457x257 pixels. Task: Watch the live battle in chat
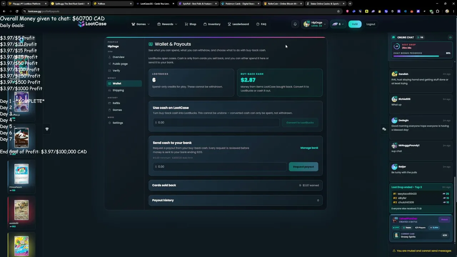[445, 220]
